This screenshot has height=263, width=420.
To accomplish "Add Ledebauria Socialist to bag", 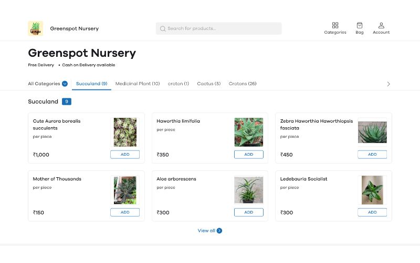I will [x=372, y=212].
